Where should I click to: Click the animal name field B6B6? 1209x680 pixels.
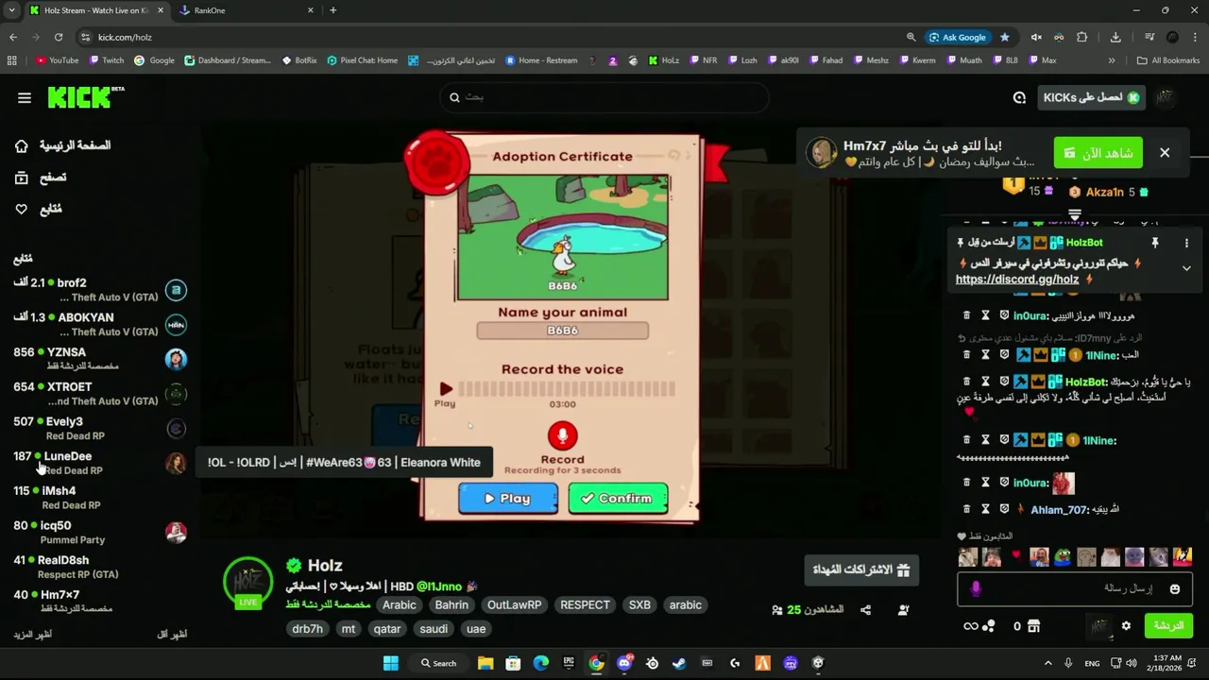562,331
